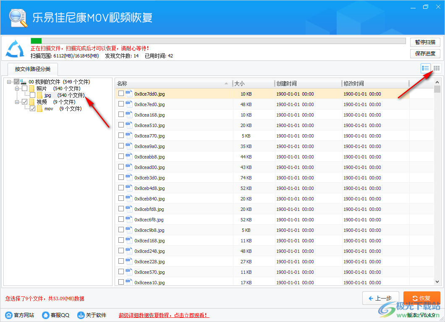The width and height of the screenshot is (445, 322).
Task: Click the folder icon next to mov
Action: click(x=40, y=109)
